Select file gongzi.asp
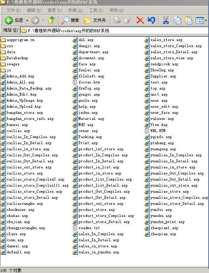 pos(86,95)
